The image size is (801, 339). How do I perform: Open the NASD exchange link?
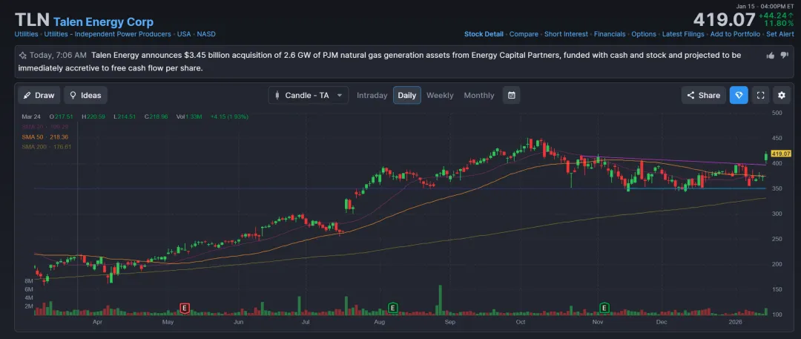point(206,34)
